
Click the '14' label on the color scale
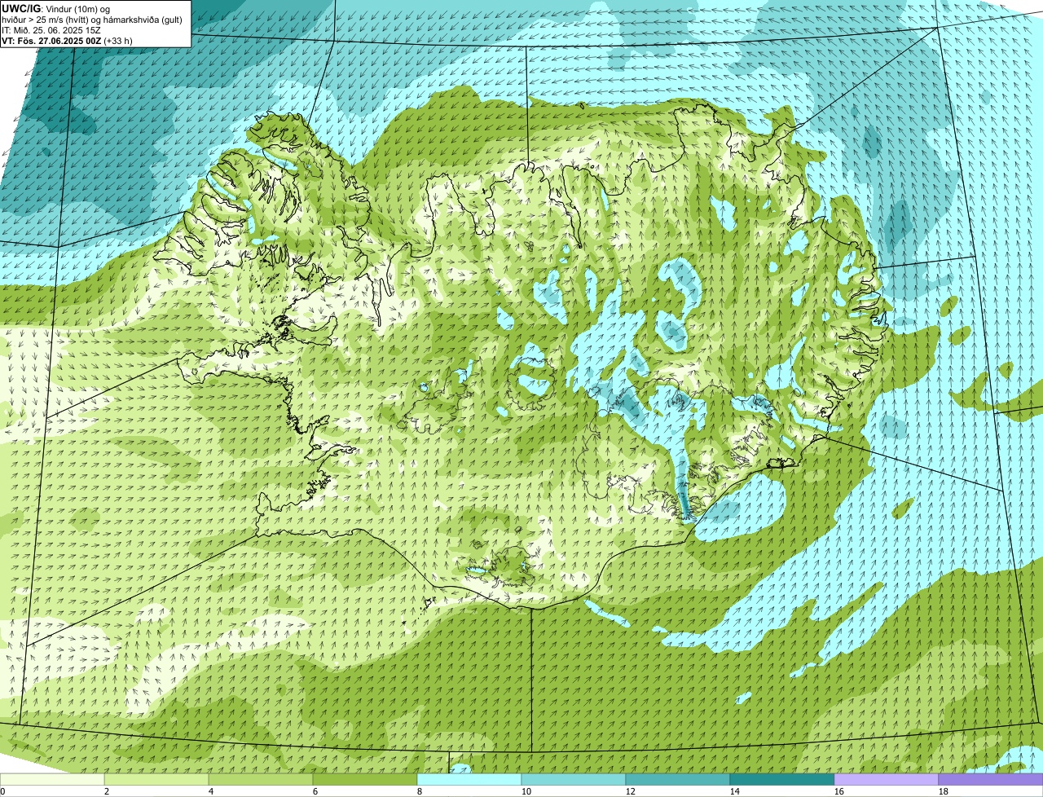click(735, 791)
